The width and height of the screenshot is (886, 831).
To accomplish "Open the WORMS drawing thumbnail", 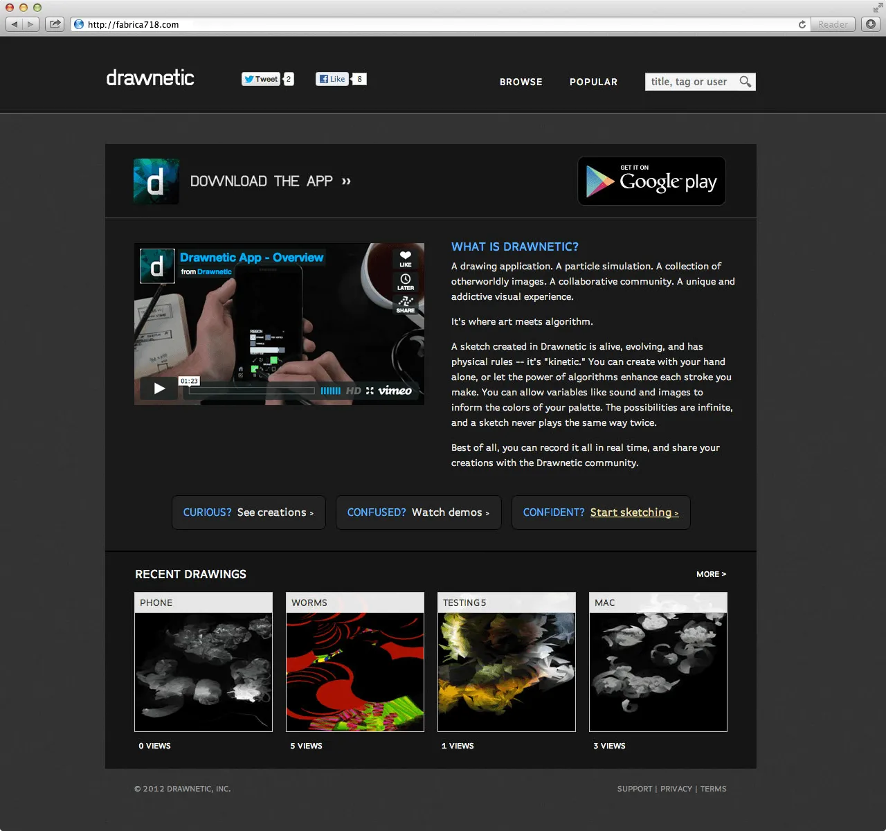I will click(355, 662).
